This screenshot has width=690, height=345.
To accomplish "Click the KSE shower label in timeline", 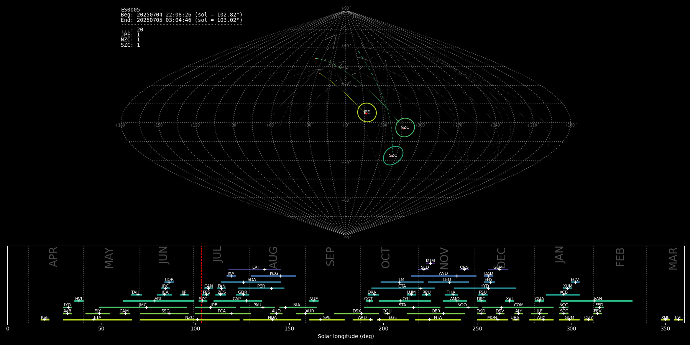I will 45,318.
